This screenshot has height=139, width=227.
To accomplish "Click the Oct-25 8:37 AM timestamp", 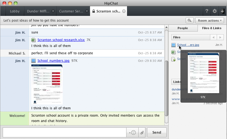I will tap(150, 32).
